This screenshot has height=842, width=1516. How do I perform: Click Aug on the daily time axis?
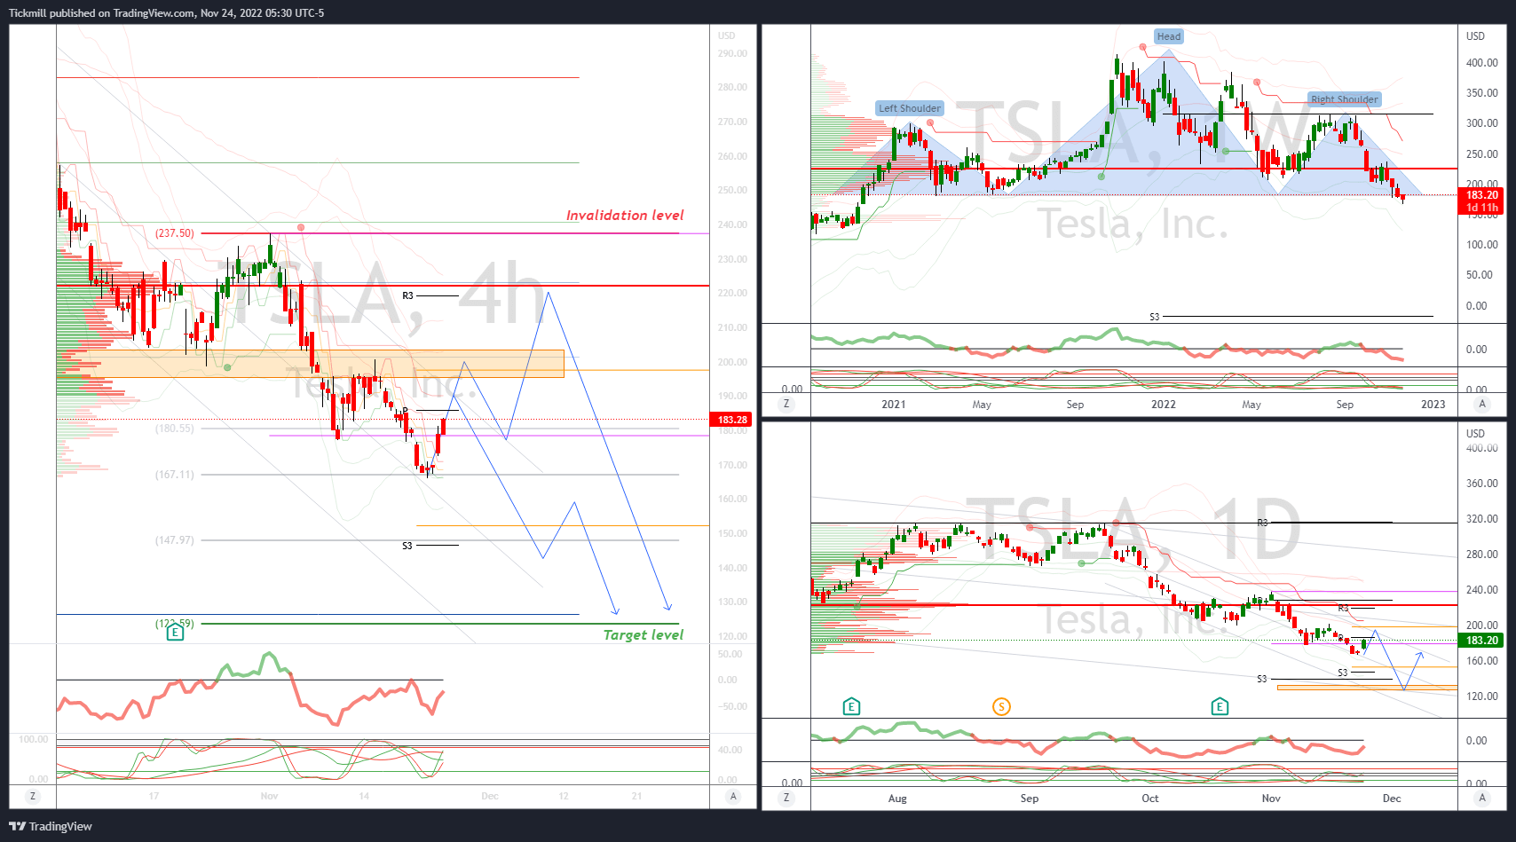click(897, 799)
